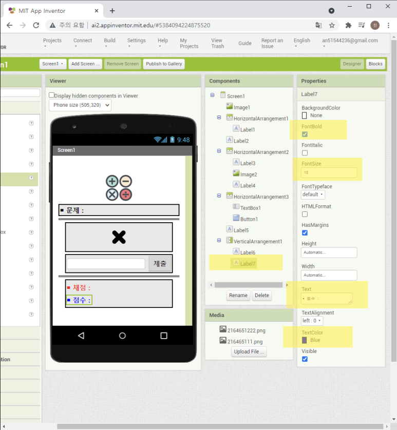Uncheck the Visible checkbox
The height and width of the screenshot is (430, 397).
tap(305, 359)
